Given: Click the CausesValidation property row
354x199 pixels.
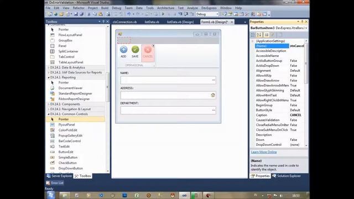Looking at the screenshot, I should point(279,120).
